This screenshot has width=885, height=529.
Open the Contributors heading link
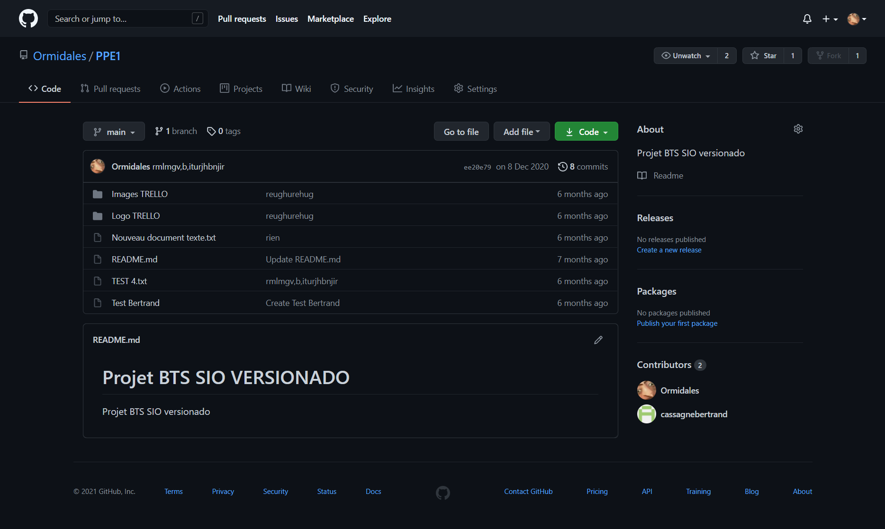click(x=671, y=365)
